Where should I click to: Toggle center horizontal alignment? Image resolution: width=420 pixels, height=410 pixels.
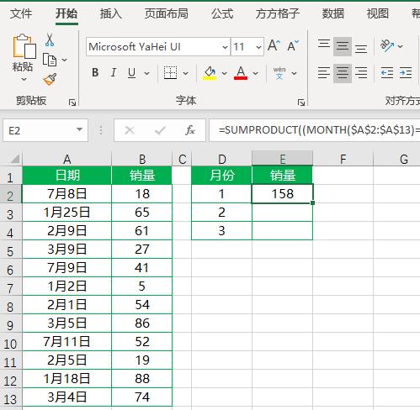(343, 73)
